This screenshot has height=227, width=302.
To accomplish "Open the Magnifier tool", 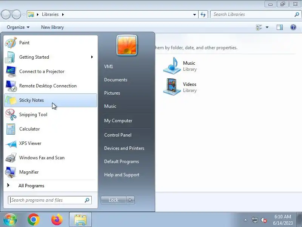I will [x=50, y=172].
